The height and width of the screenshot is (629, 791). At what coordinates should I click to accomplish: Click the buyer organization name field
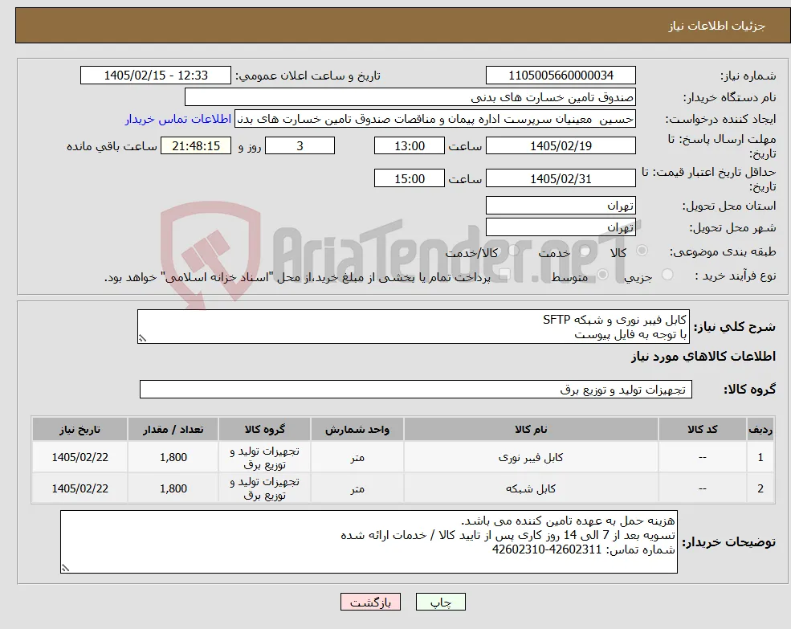(410, 97)
